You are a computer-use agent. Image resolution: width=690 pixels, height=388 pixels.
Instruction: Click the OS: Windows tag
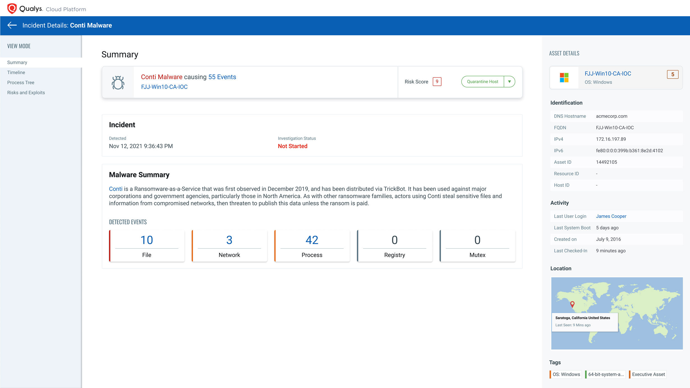[565, 374]
